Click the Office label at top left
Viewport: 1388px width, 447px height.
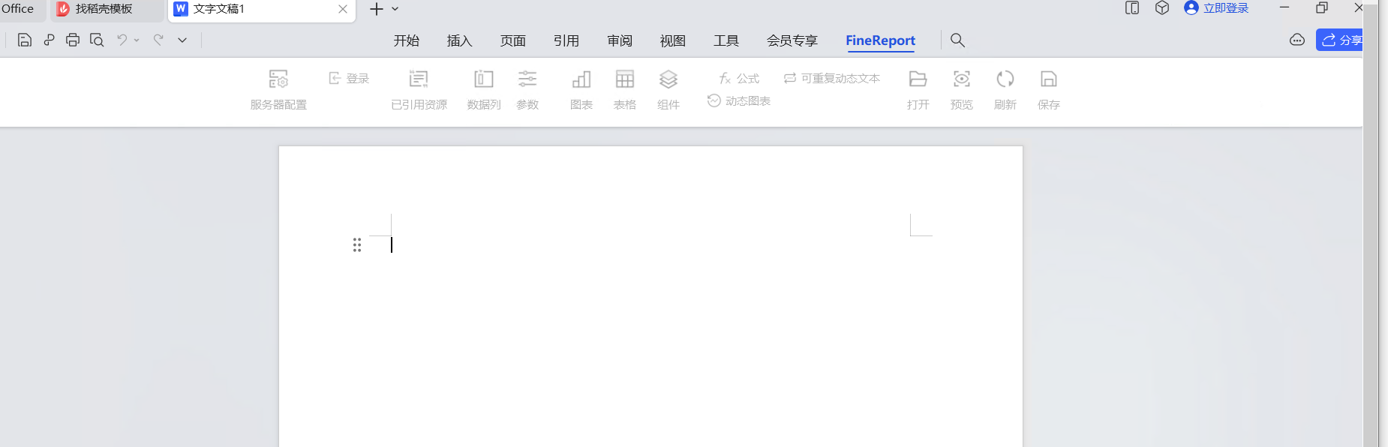(17, 9)
